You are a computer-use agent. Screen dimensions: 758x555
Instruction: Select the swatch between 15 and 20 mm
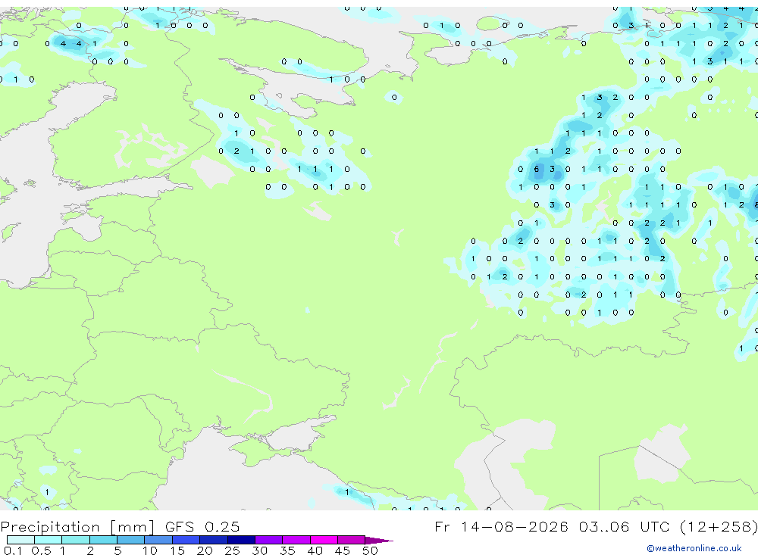pyautogui.click(x=186, y=540)
